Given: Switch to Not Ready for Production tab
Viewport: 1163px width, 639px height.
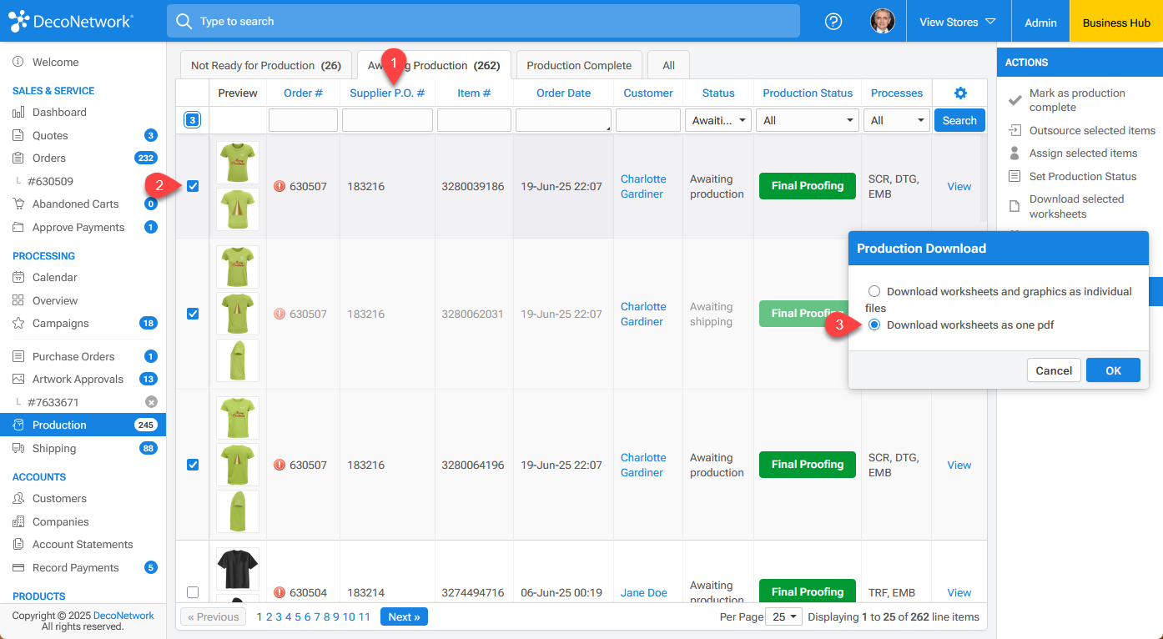Looking at the screenshot, I should 265,65.
